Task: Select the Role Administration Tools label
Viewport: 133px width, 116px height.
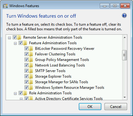Action: pyautogui.click(x=50, y=93)
